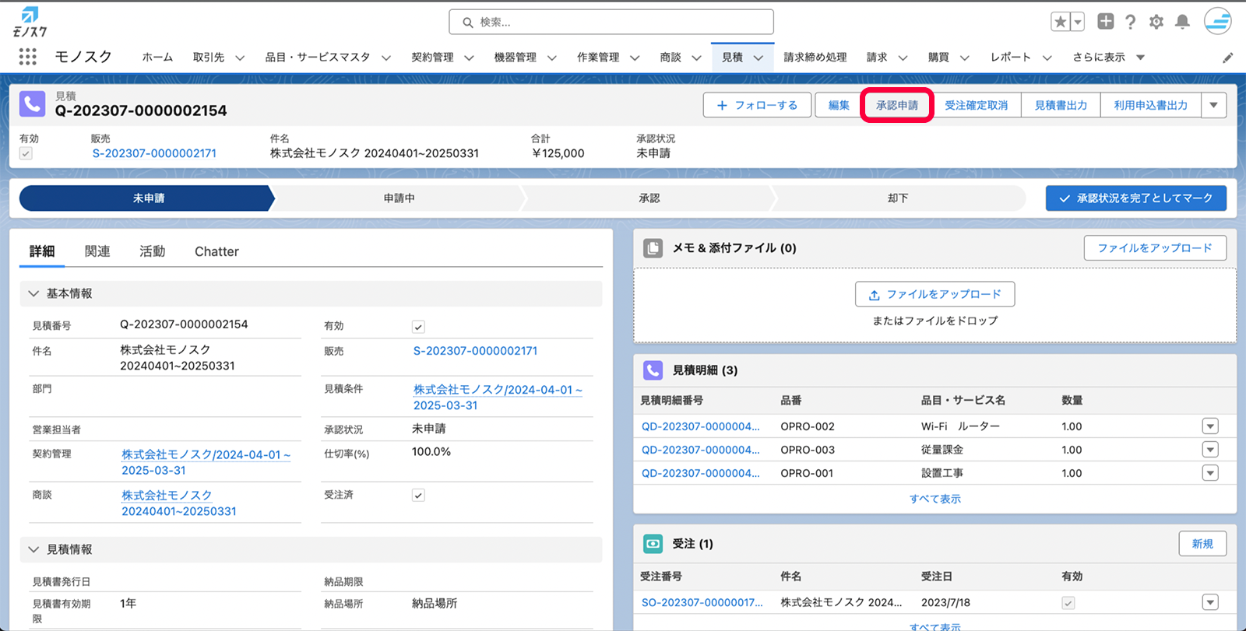Select the 承認 path stage
Image resolution: width=1246 pixels, height=631 pixels.
point(649,198)
